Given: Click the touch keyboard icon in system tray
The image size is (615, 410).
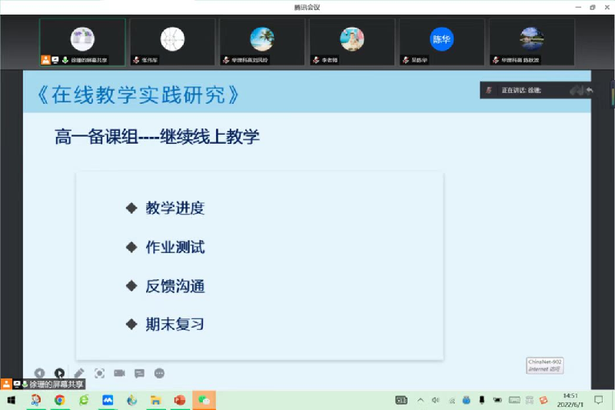Looking at the screenshot, I should [514, 400].
